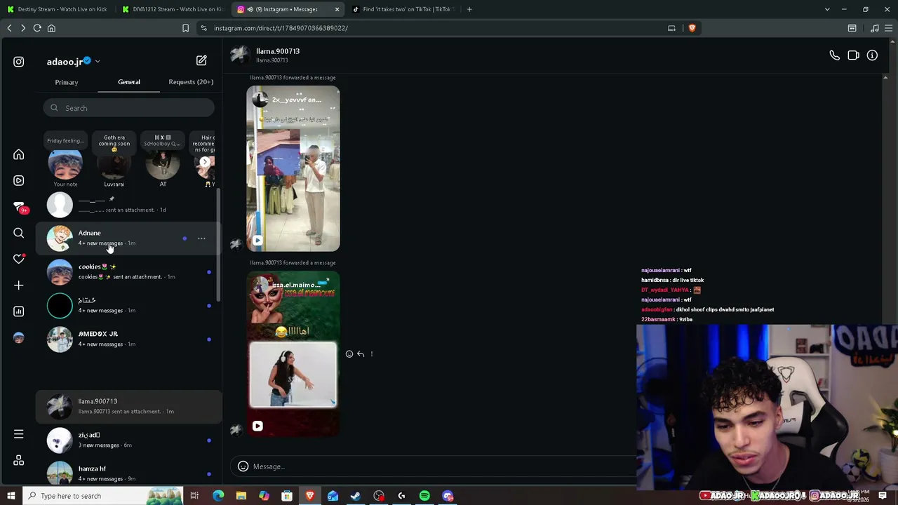Open cookies conversation
898x505 pixels.
tap(128, 272)
